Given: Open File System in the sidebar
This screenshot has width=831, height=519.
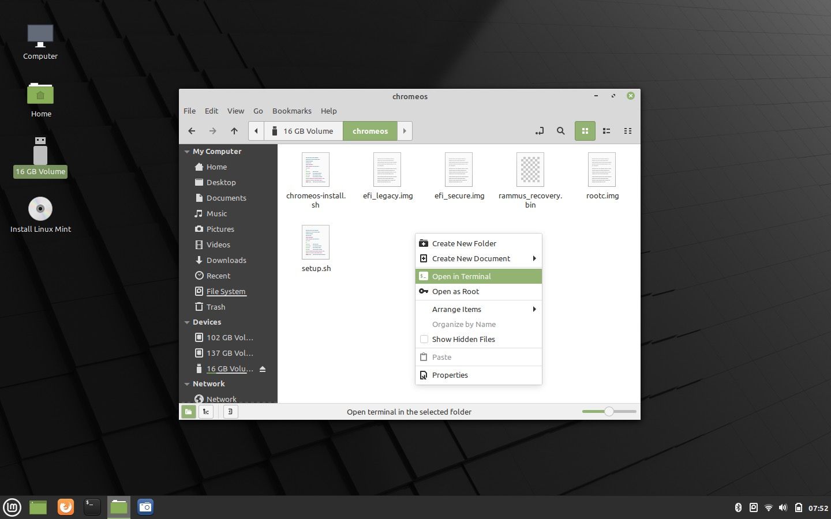Looking at the screenshot, I should (226, 291).
